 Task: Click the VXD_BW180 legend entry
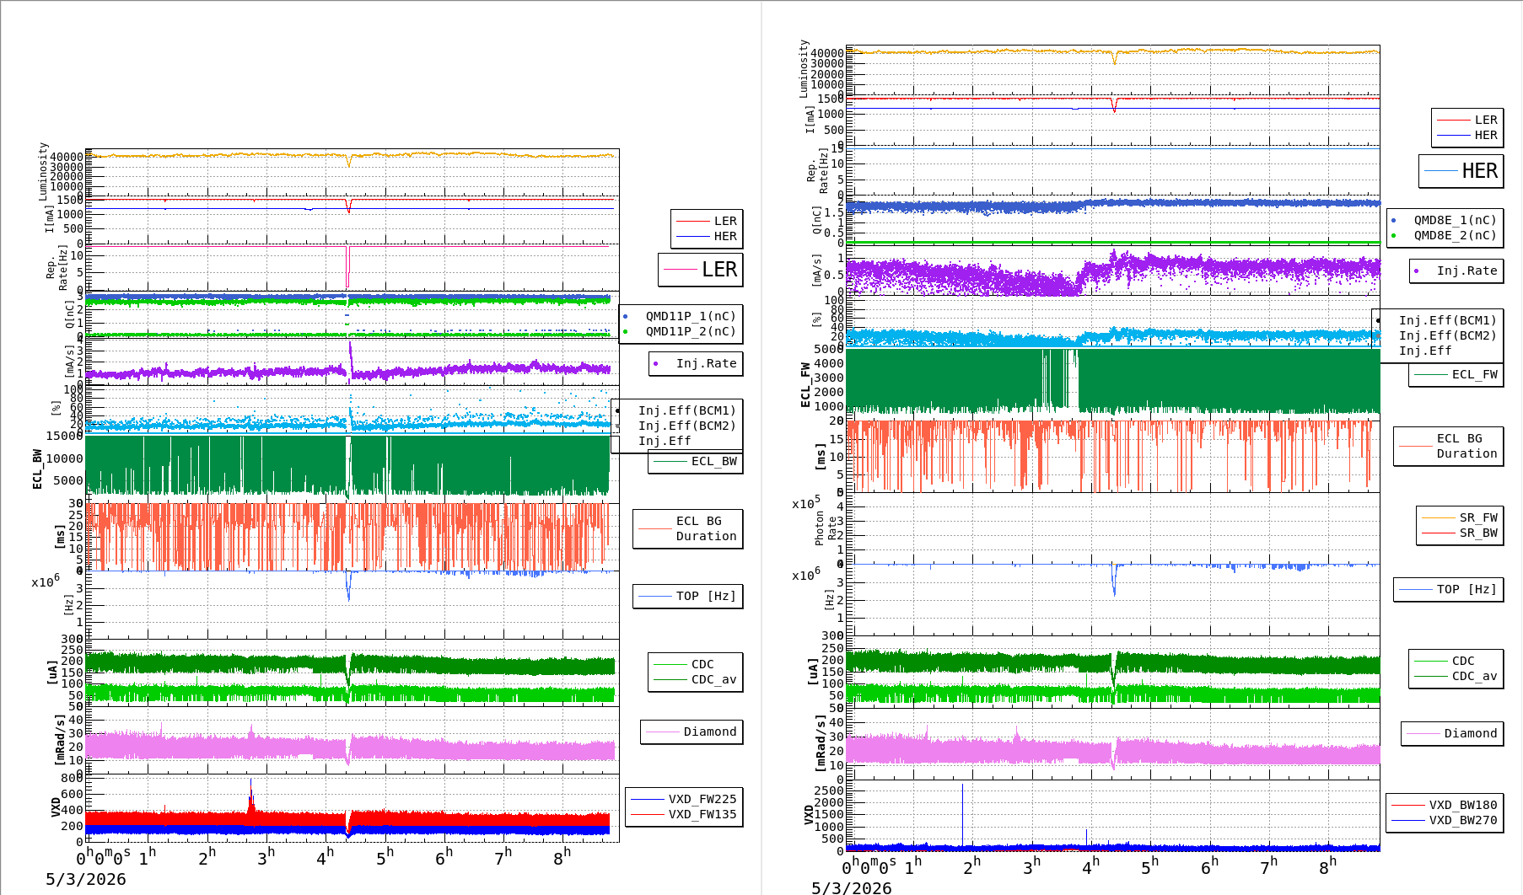(x=1445, y=805)
